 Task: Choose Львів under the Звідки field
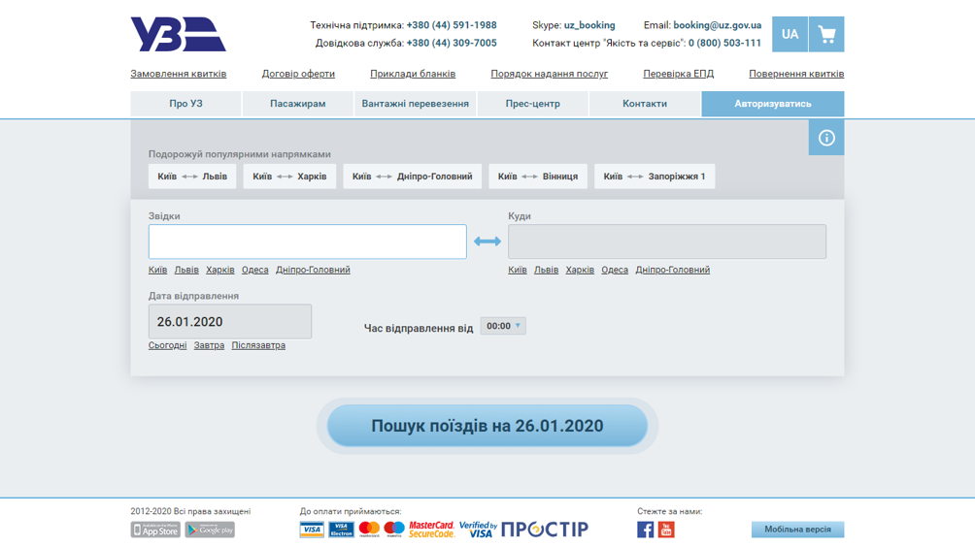pyautogui.click(x=186, y=270)
